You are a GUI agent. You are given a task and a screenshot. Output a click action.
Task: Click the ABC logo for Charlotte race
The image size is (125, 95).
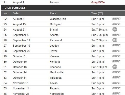coord(115,67)
